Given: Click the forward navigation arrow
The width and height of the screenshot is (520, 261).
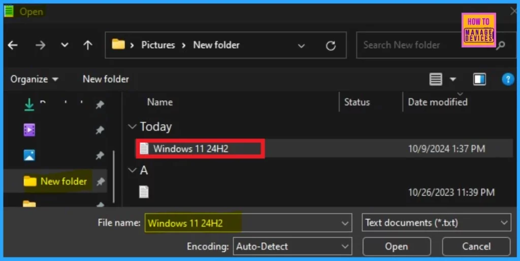Looking at the screenshot, I should [x=40, y=45].
